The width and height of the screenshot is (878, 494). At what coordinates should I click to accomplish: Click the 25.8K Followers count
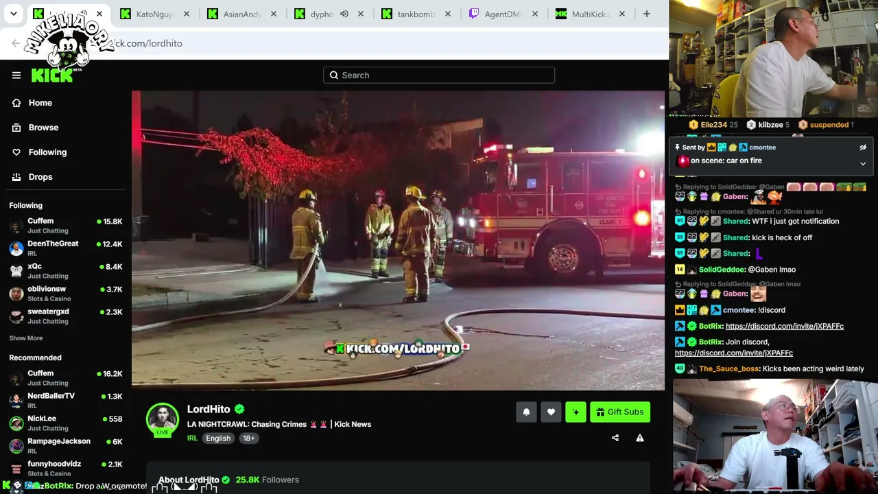pos(268,480)
